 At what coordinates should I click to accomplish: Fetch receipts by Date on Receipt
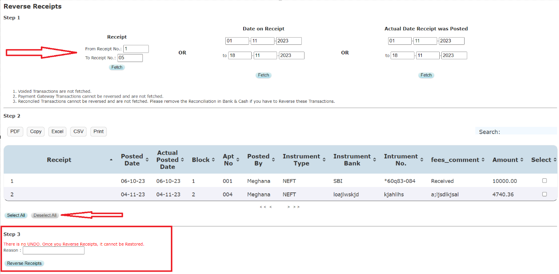263,75
